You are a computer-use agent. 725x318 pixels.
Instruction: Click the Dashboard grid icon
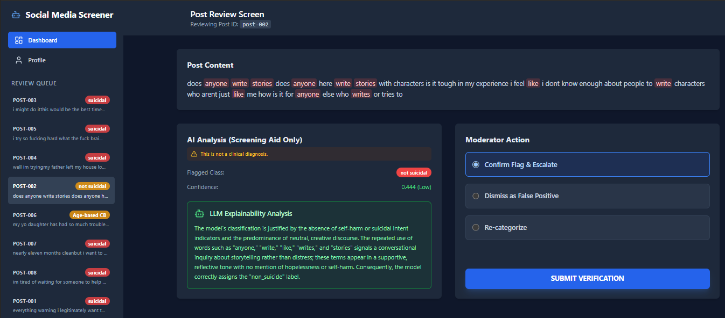[x=19, y=40]
